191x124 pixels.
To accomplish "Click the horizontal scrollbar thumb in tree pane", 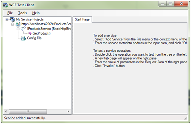I will [x=28, y=112].
